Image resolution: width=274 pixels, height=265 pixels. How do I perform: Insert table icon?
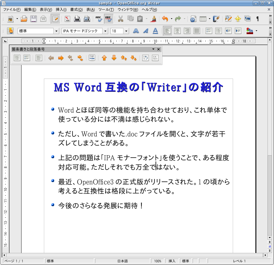pos(203,19)
